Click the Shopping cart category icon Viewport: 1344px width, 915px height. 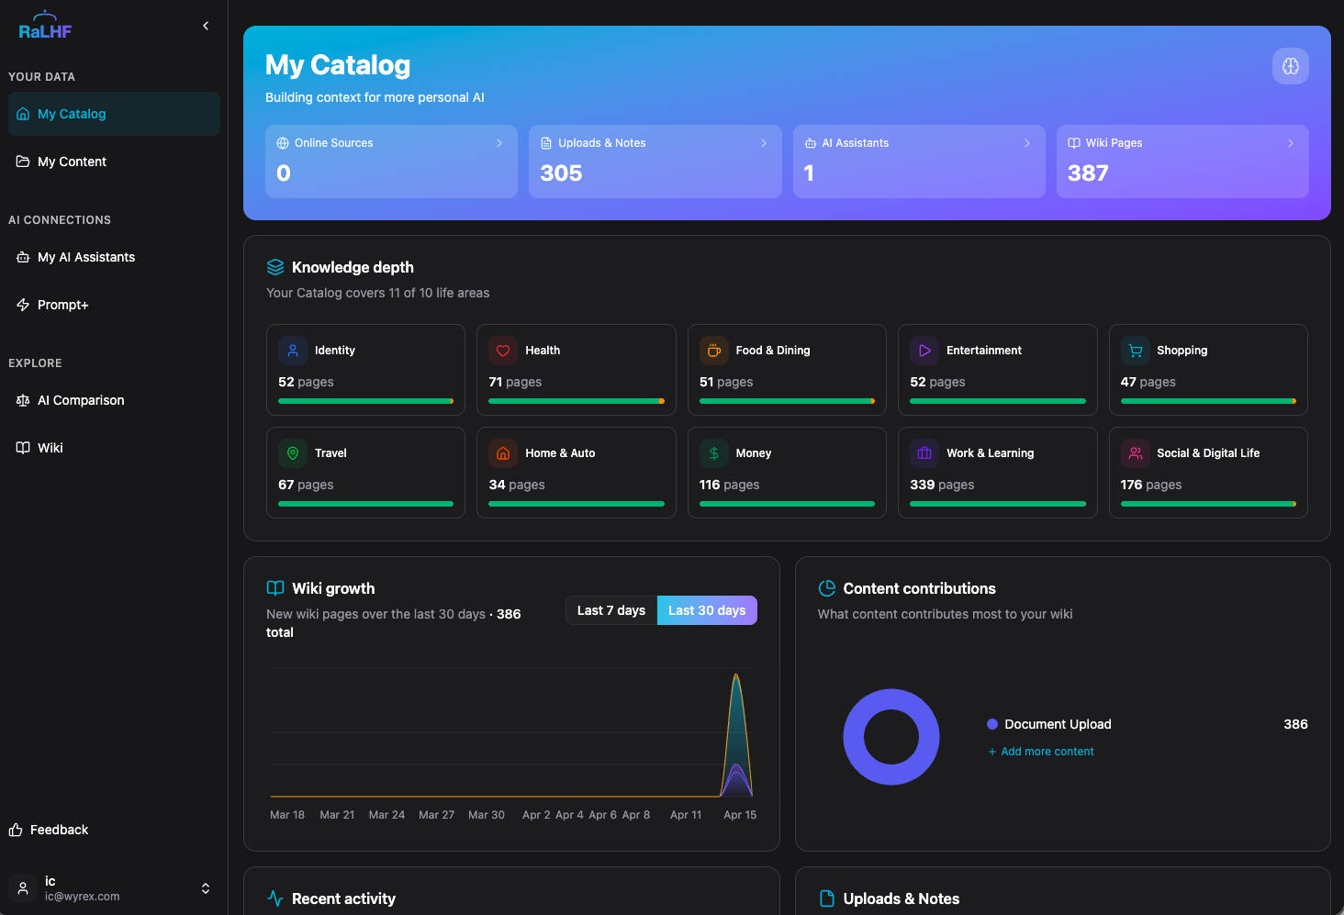coord(1135,350)
